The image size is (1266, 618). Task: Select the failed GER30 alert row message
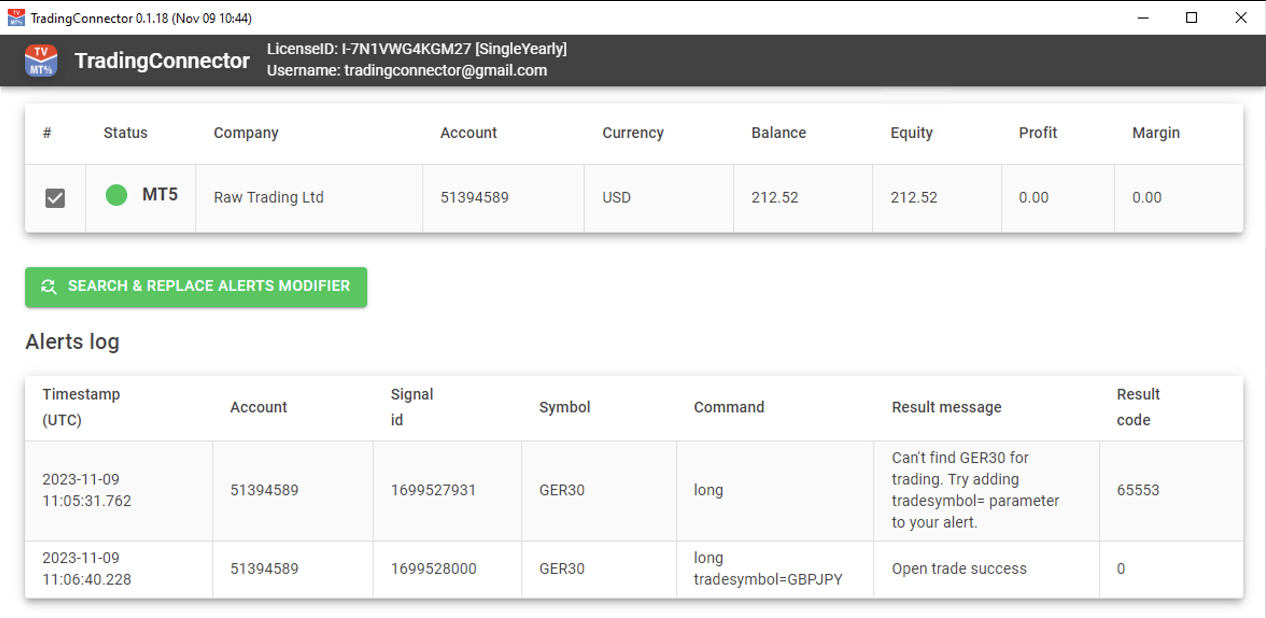(x=975, y=490)
